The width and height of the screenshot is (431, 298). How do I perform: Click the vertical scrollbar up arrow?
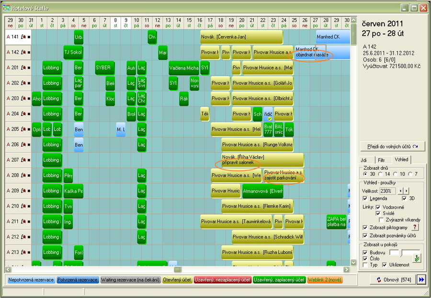tap(354, 20)
